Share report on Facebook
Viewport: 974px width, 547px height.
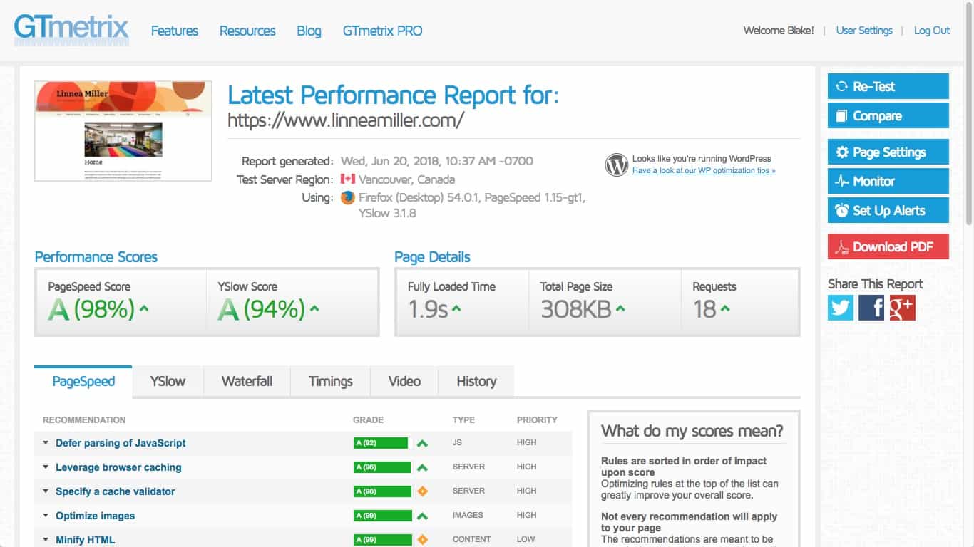(x=871, y=308)
